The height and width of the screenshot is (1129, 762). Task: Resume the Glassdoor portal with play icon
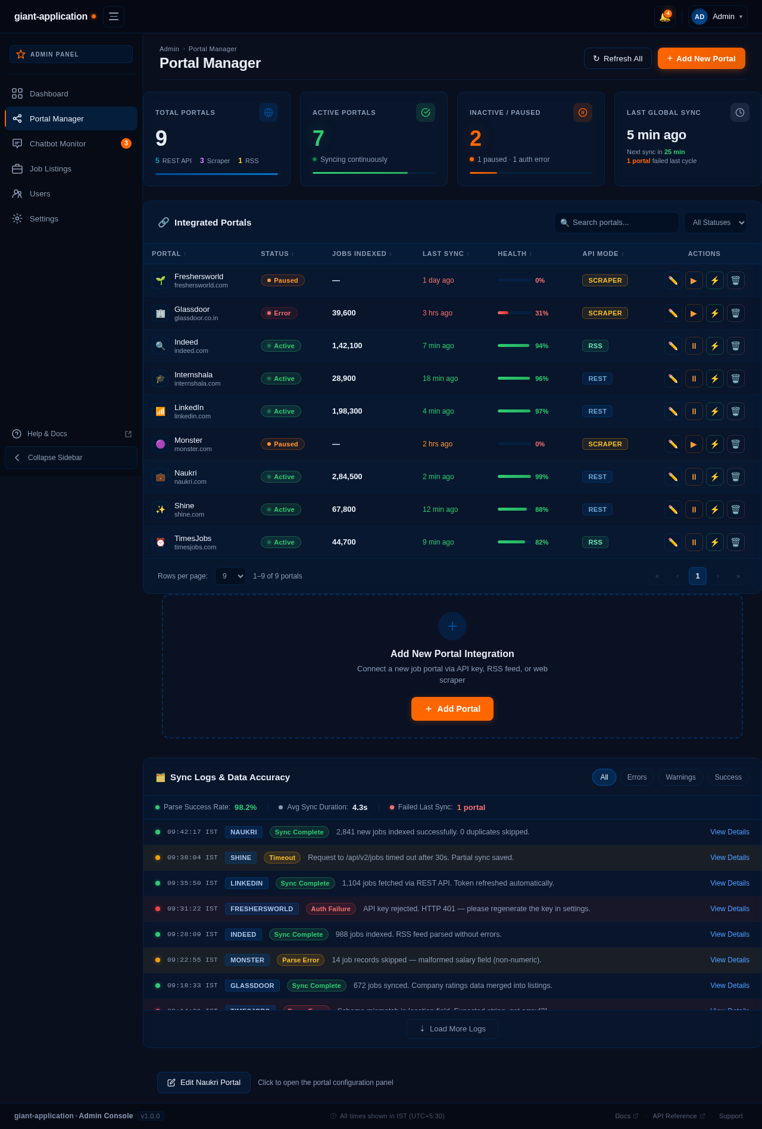click(x=694, y=313)
